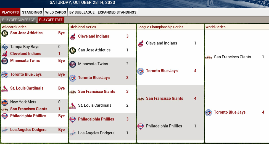
Task: Click the New York Mets logo
Action: tap(5, 102)
